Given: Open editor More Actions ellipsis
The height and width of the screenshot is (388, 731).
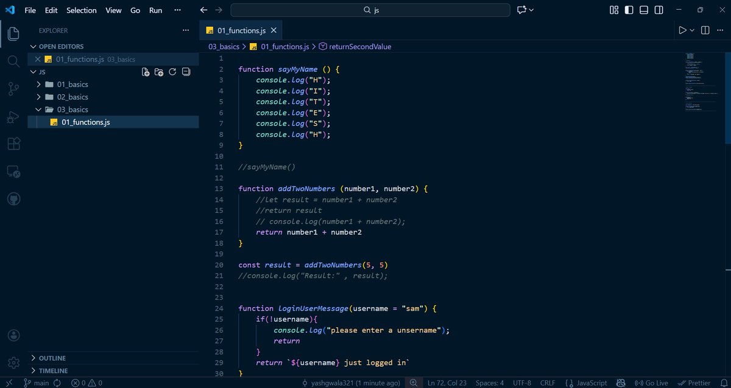Looking at the screenshot, I should coord(721,30).
